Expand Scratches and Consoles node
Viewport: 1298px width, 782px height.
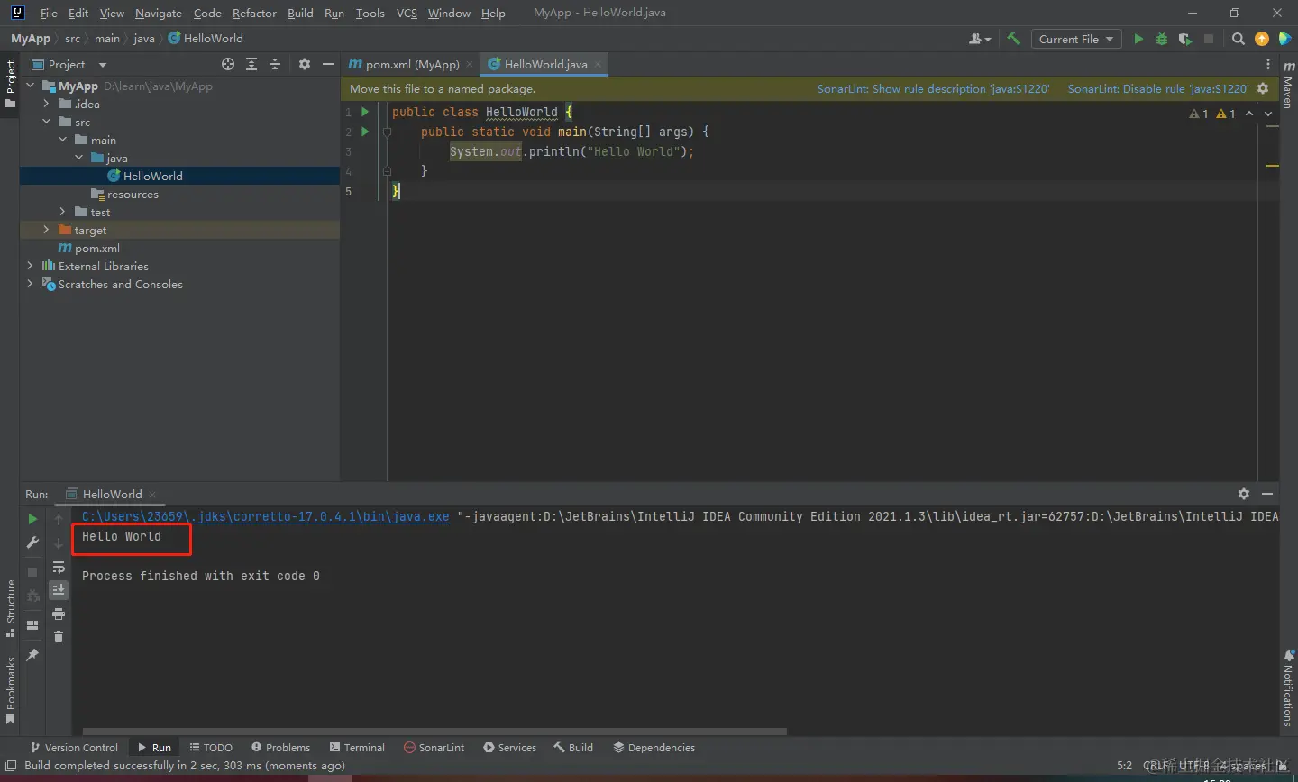tap(30, 284)
